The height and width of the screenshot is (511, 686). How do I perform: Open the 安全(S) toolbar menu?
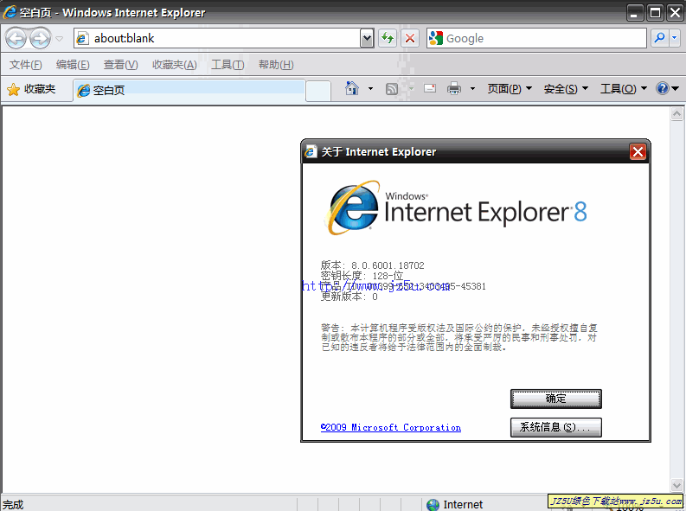pyautogui.click(x=566, y=89)
